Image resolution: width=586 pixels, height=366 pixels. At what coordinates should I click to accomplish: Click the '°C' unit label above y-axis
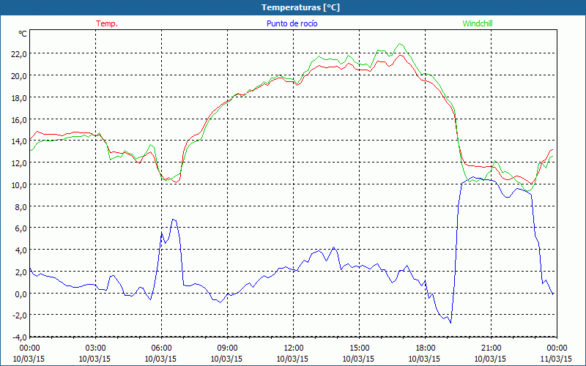pos(23,34)
